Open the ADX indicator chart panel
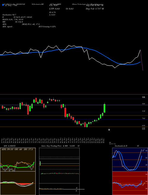Screen dimensions: 148x195 coord(18,160)
